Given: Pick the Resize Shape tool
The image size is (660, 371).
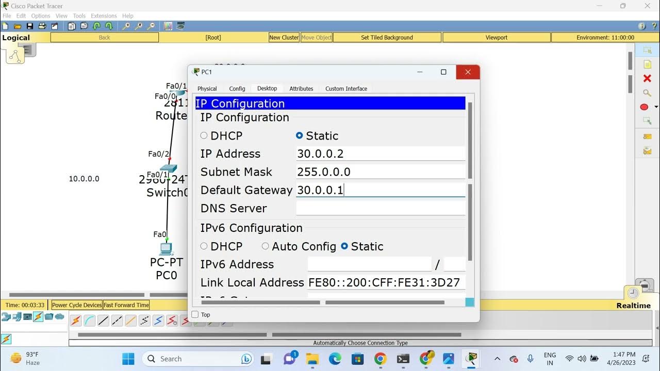Looking at the screenshot, I should 647,121.
